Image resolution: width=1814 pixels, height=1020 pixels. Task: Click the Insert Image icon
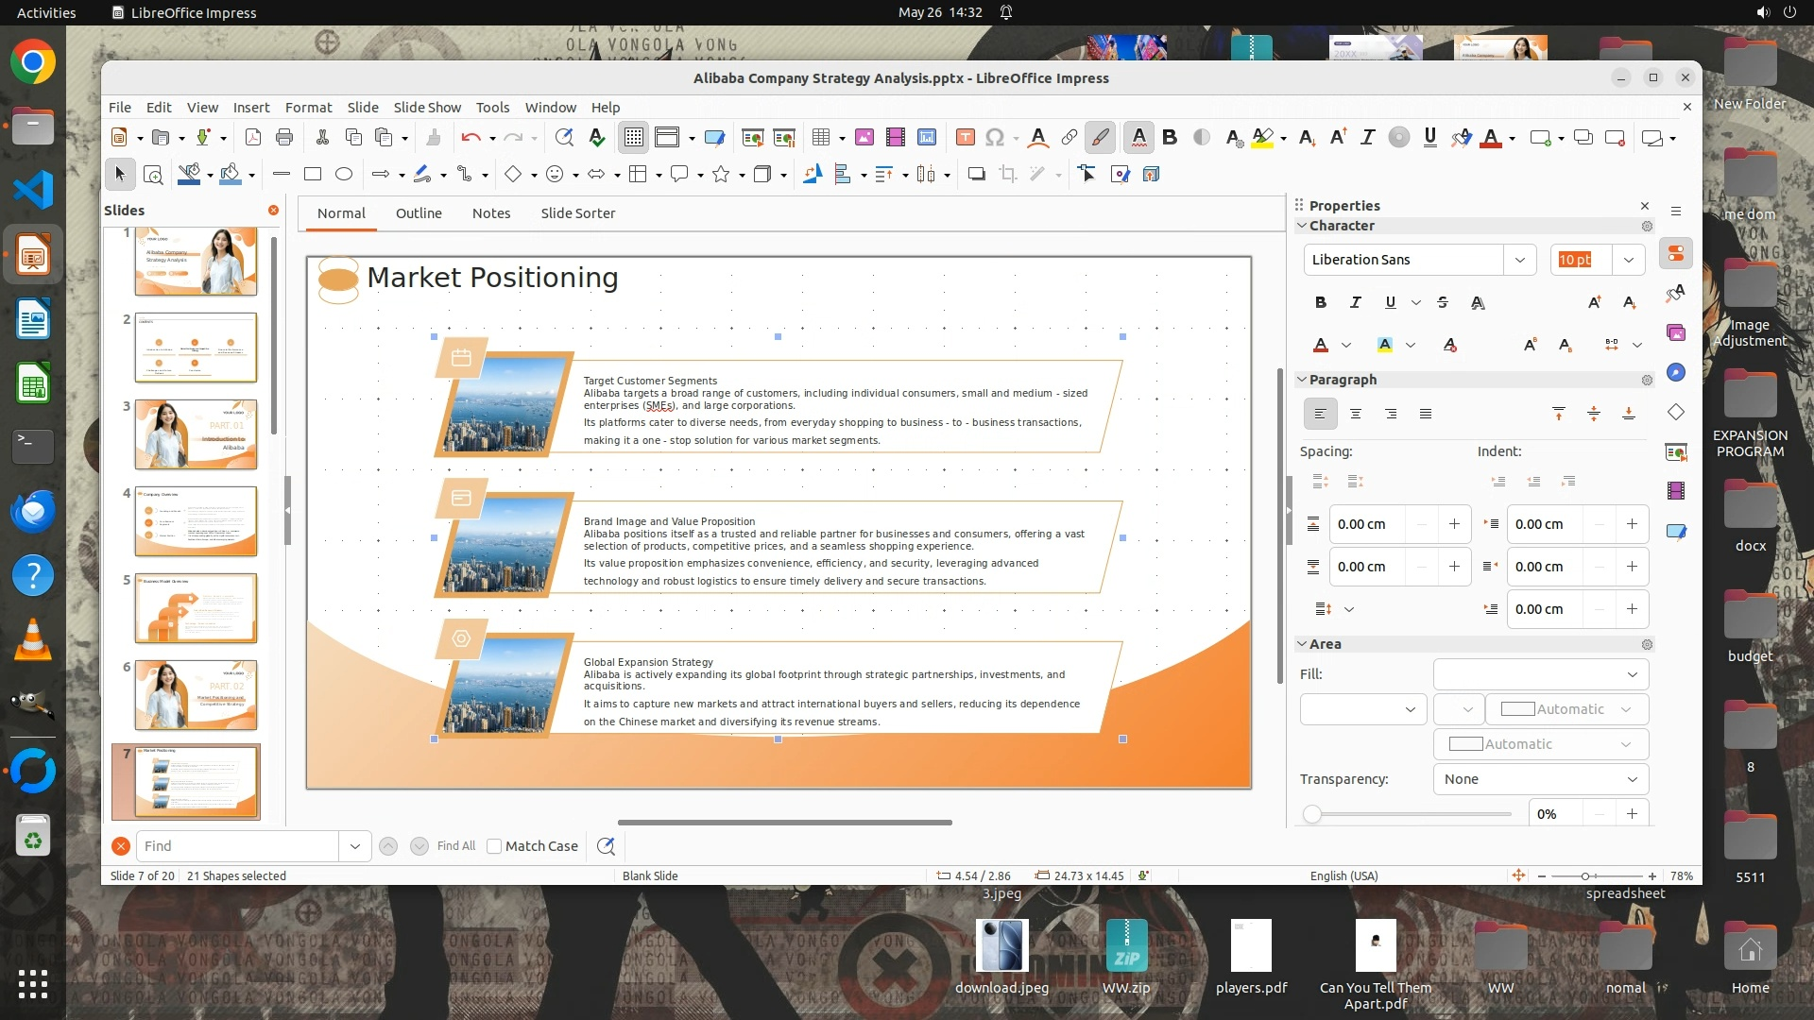(x=864, y=138)
